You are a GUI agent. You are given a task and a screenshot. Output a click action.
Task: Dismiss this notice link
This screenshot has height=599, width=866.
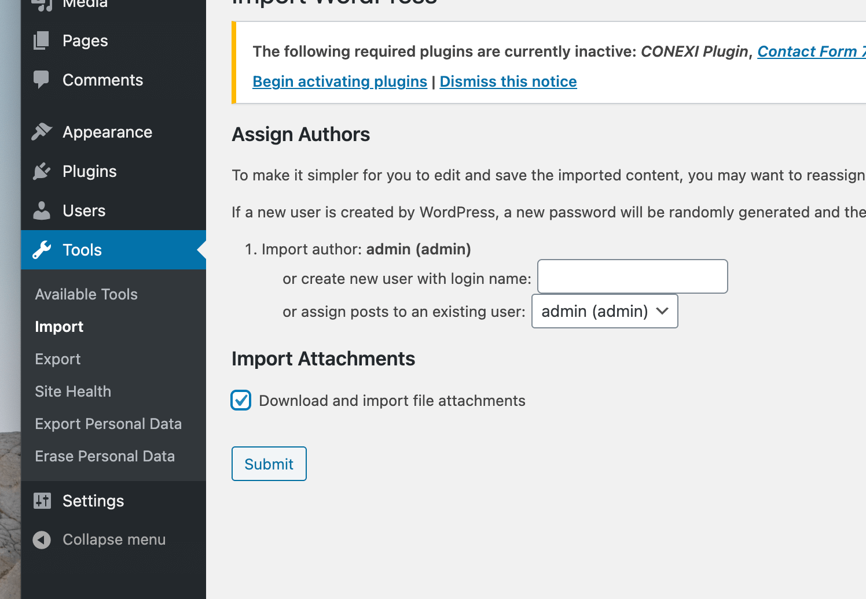[x=508, y=82]
